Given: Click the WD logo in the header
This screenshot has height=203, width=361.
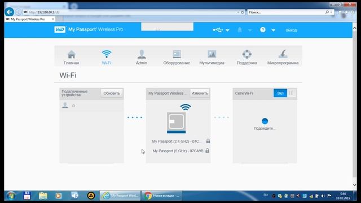Looking at the screenshot, I should (x=60, y=29).
